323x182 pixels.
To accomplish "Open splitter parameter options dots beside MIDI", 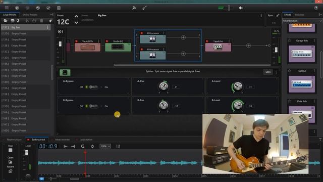I will (276, 72).
